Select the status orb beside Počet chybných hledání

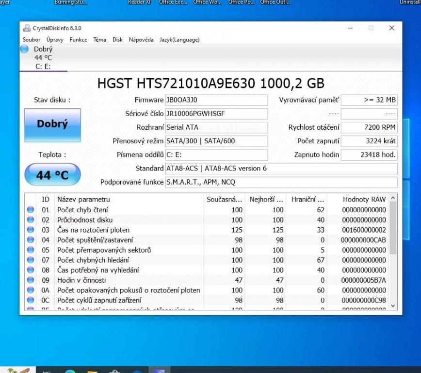pos(31,260)
